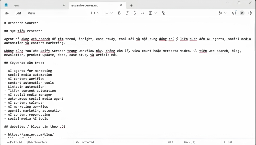
Task: Expand the list style dropdown arrow
Action: pyautogui.click(x=111, y=13)
